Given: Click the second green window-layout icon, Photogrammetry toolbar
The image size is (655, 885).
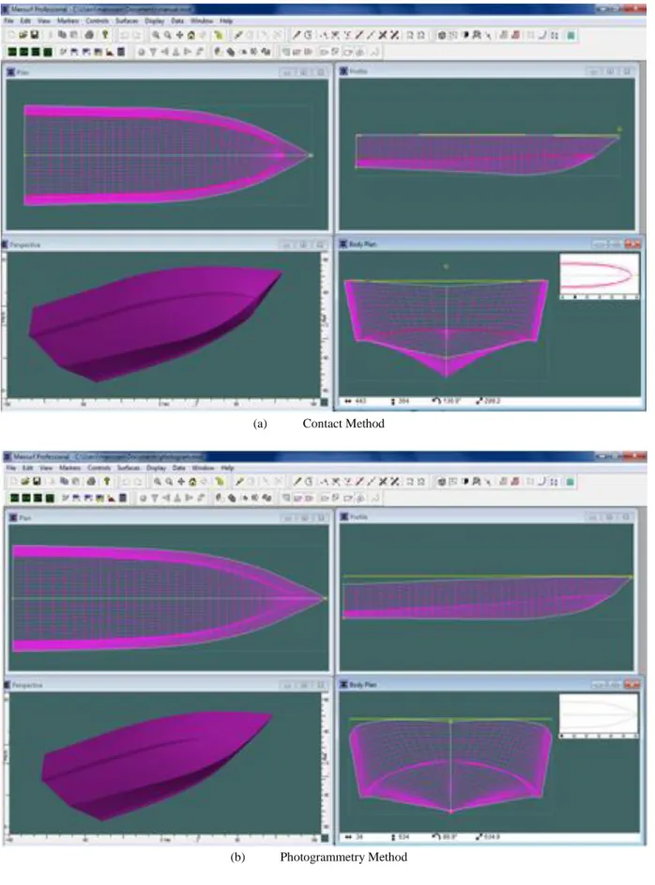Looking at the screenshot, I should point(26,498).
